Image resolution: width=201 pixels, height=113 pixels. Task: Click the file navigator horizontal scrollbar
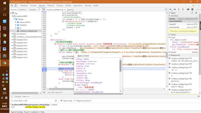click(x=25, y=93)
